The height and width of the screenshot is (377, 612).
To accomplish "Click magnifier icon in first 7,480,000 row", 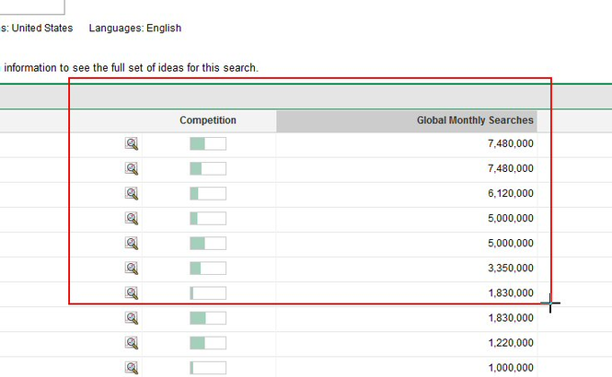I will click(x=132, y=143).
